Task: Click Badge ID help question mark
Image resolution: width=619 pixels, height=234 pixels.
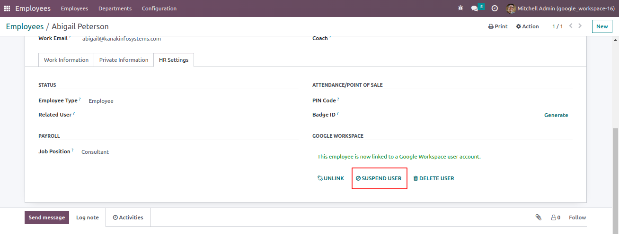Action: pos(338,113)
